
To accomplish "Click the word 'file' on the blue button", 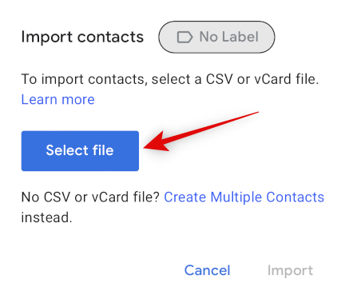I will tap(103, 150).
